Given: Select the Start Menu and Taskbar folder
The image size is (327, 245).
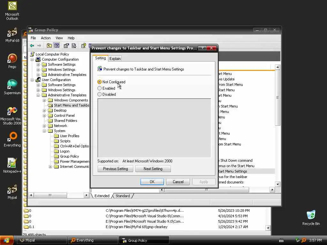Looking at the screenshot, I should [71, 105].
